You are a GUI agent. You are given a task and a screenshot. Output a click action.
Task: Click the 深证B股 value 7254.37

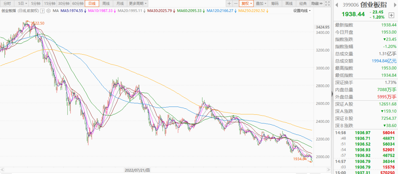pyautogui.click(x=389, y=118)
